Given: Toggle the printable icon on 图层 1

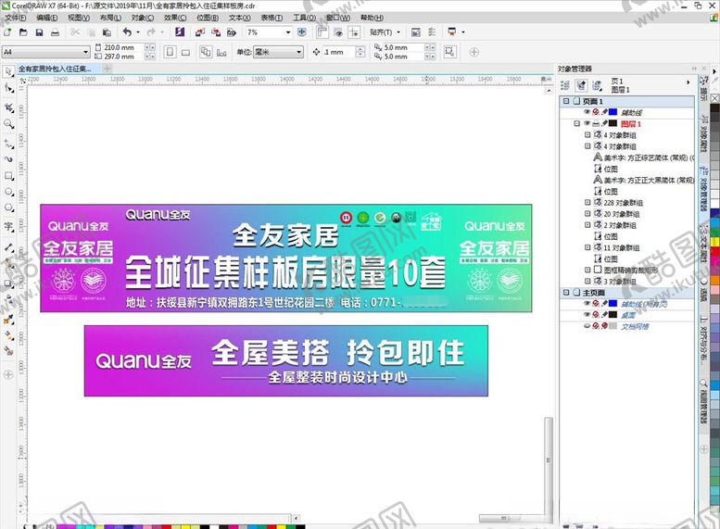Looking at the screenshot, I should [596, 123].
